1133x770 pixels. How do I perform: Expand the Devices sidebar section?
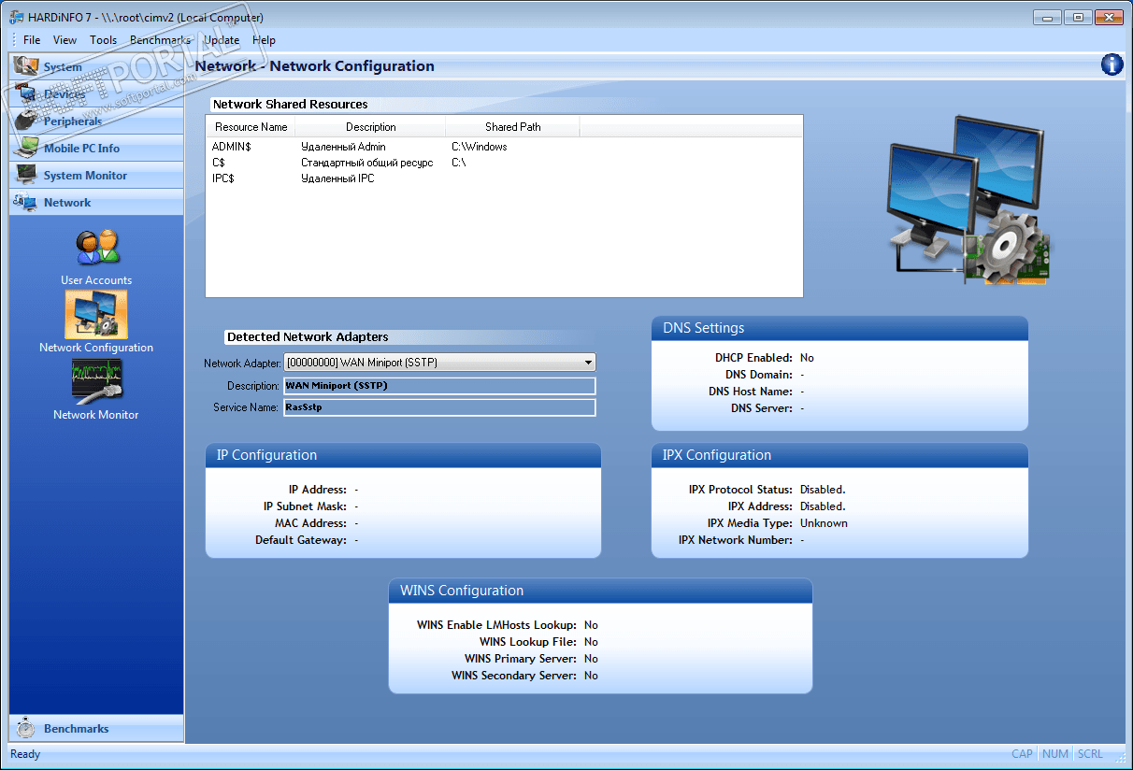tap(96, 94)
